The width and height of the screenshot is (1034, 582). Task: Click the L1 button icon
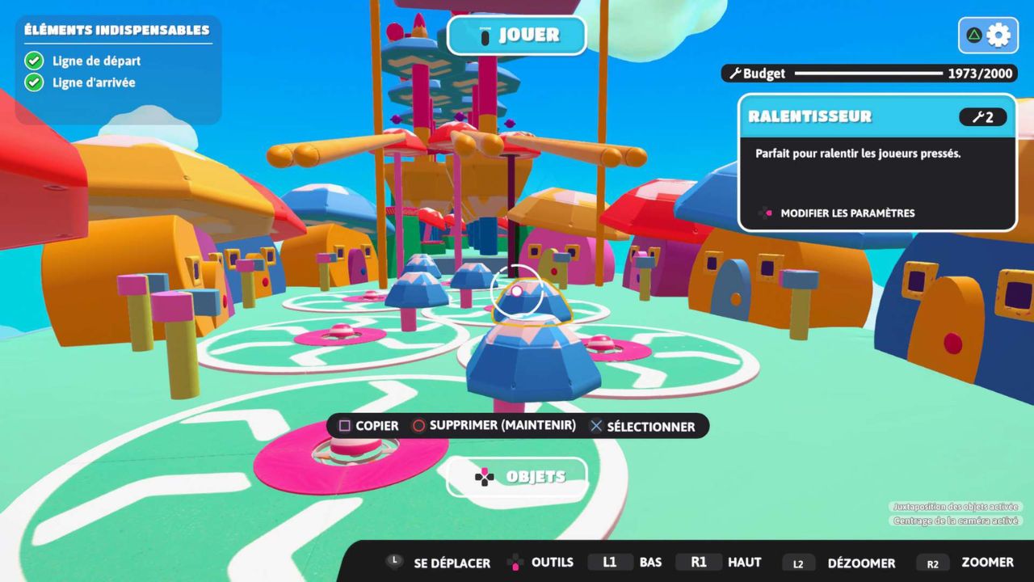[609, 562]
